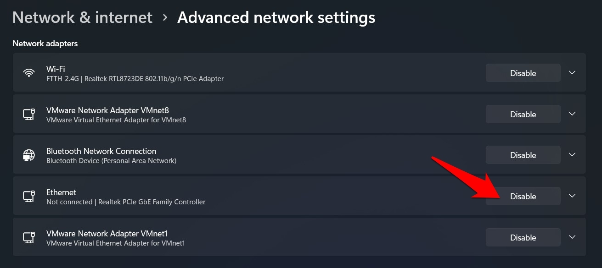
Task: Expand VMnet8 adapter details chevron
Action: click(572, 114)
